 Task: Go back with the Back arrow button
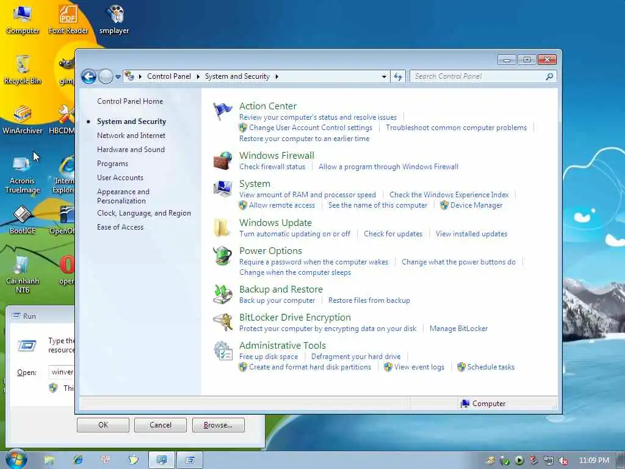(89, 76)
